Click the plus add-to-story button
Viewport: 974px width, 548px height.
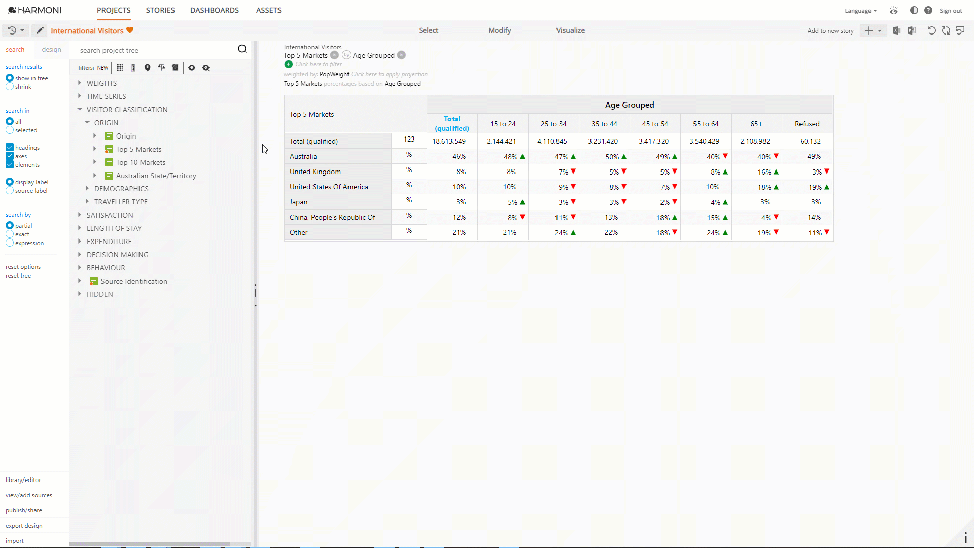(869, 30)
